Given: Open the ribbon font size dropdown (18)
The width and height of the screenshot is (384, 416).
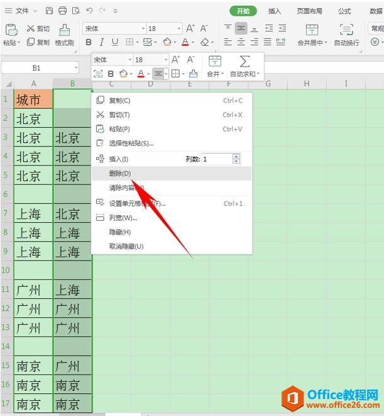Looking at the screenshot, I should 179,28.
